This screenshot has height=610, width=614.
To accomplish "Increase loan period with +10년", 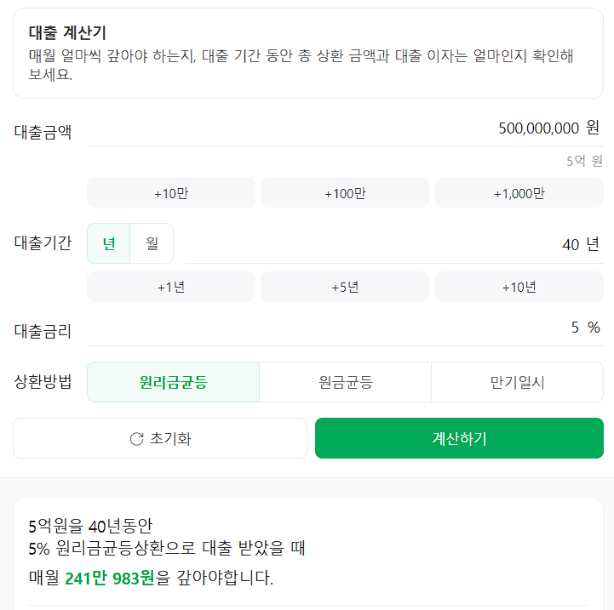I will point(519,287).
